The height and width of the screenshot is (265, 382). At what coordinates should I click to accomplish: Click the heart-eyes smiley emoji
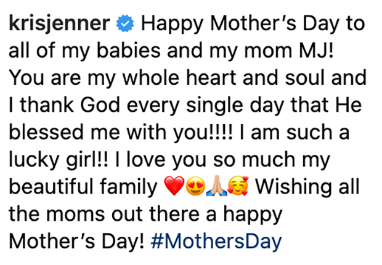(x=195, y=186)
